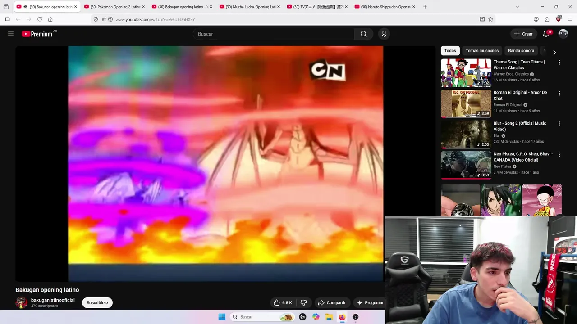Open options for Neo Pistea CANADA video
The height and width of the screenshot is (324, 577).
coord(559,154)
